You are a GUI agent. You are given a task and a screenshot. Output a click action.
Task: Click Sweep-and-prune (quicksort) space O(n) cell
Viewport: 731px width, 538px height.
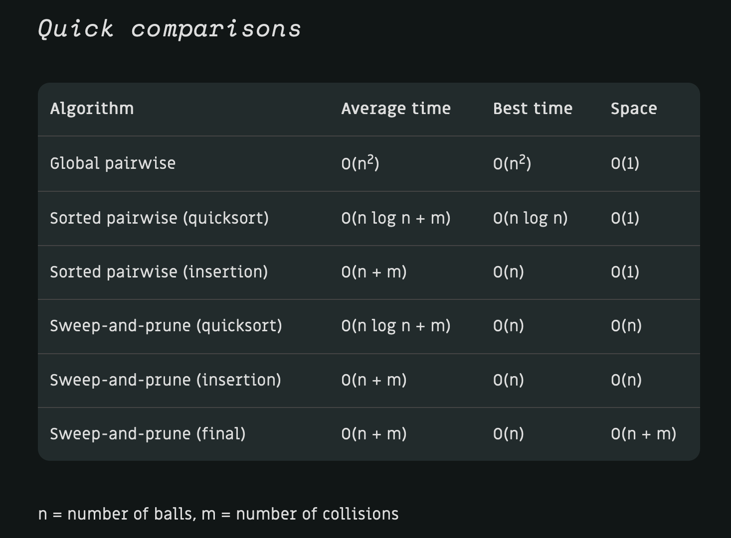[626, 326]
